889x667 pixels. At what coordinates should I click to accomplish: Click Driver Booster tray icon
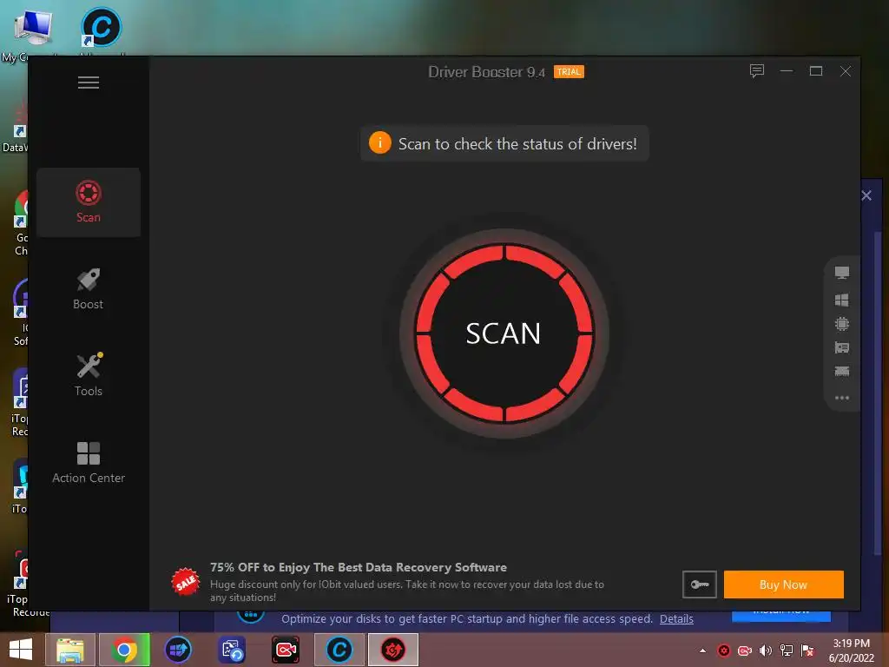724,650
